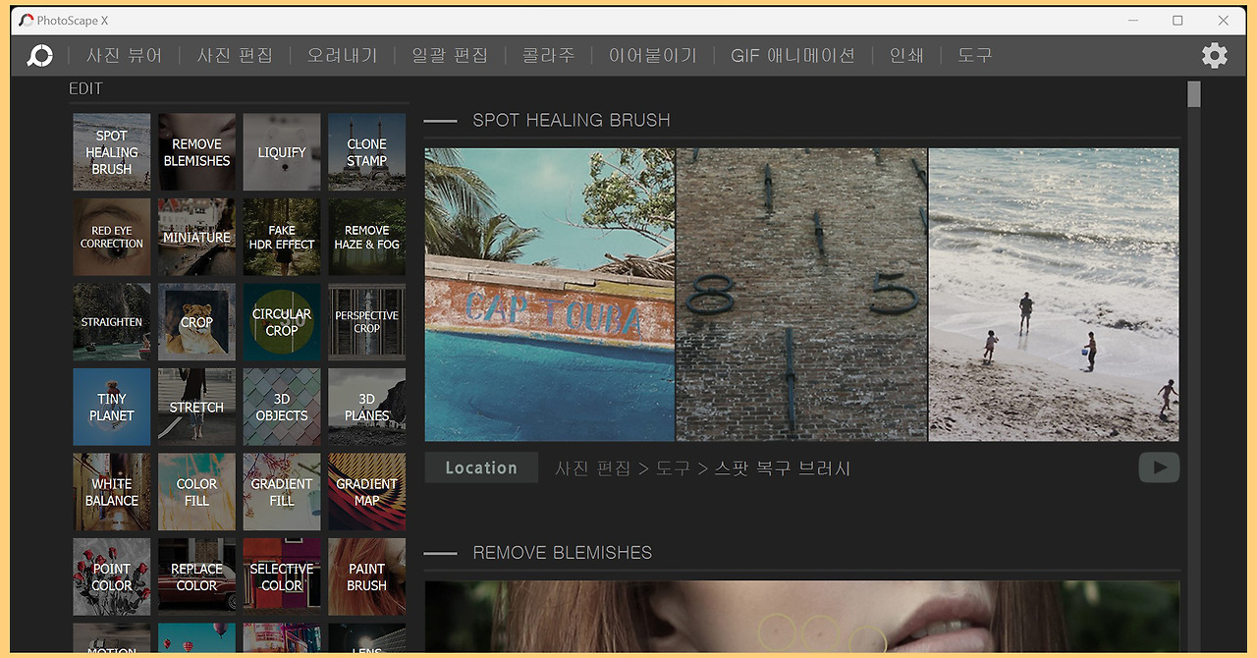Switch to the 사진 뷰어 tab
Viewport: 1257px width, 658px height.
tap(124, 56)
